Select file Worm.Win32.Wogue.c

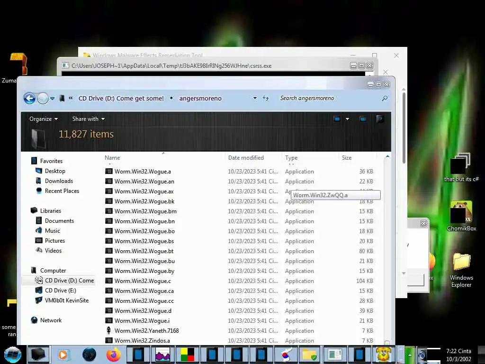[143, 281]
